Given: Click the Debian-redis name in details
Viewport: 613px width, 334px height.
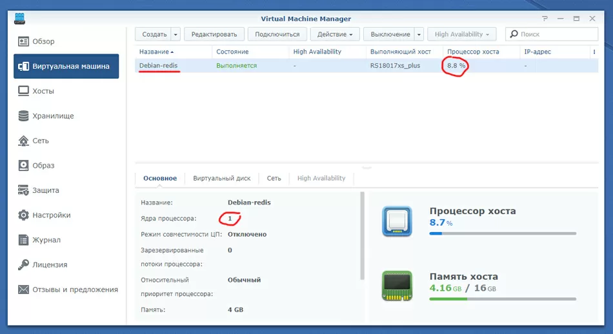Looking at the screenshot, I should pos(249,202).
